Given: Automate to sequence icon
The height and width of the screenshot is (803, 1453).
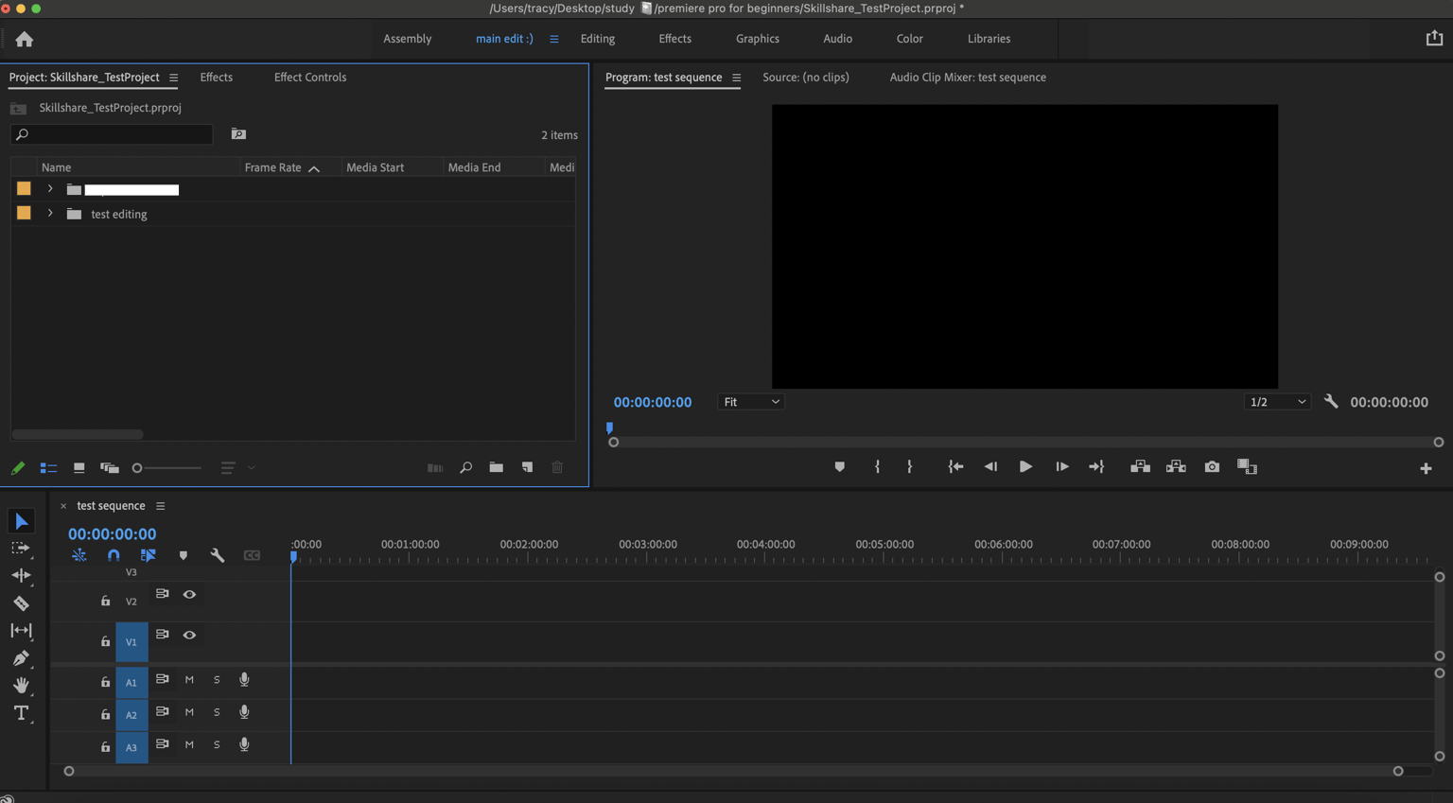Looking at the screenshot, I should (x=435, y=467).
